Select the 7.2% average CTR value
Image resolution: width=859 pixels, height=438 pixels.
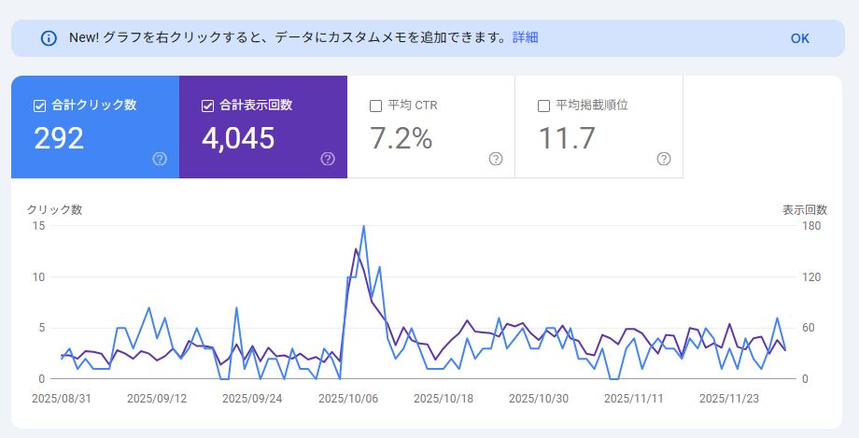pyautogui.click(x=401, y=138)
